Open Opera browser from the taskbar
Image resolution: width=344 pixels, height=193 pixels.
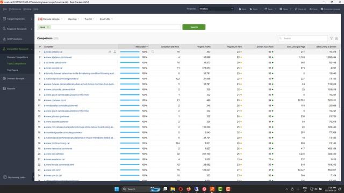click(181, 189)
